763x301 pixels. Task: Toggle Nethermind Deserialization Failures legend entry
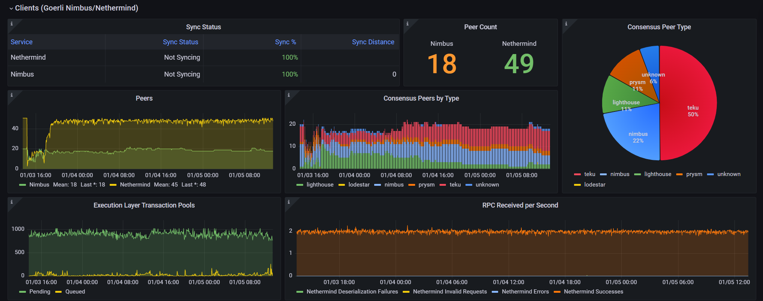point(352,292)
